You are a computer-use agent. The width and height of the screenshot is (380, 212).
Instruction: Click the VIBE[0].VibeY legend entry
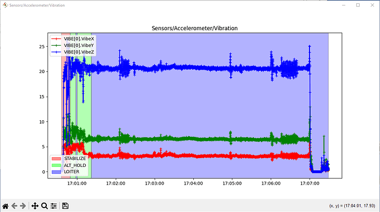coord(73,46)
